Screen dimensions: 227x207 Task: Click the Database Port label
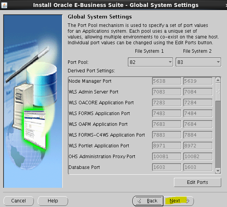84,167
